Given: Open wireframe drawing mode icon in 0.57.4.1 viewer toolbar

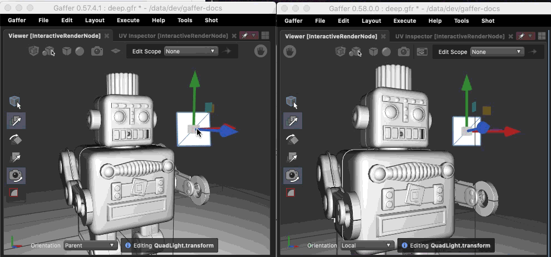Looking at the screenshot, I should 33,51.
